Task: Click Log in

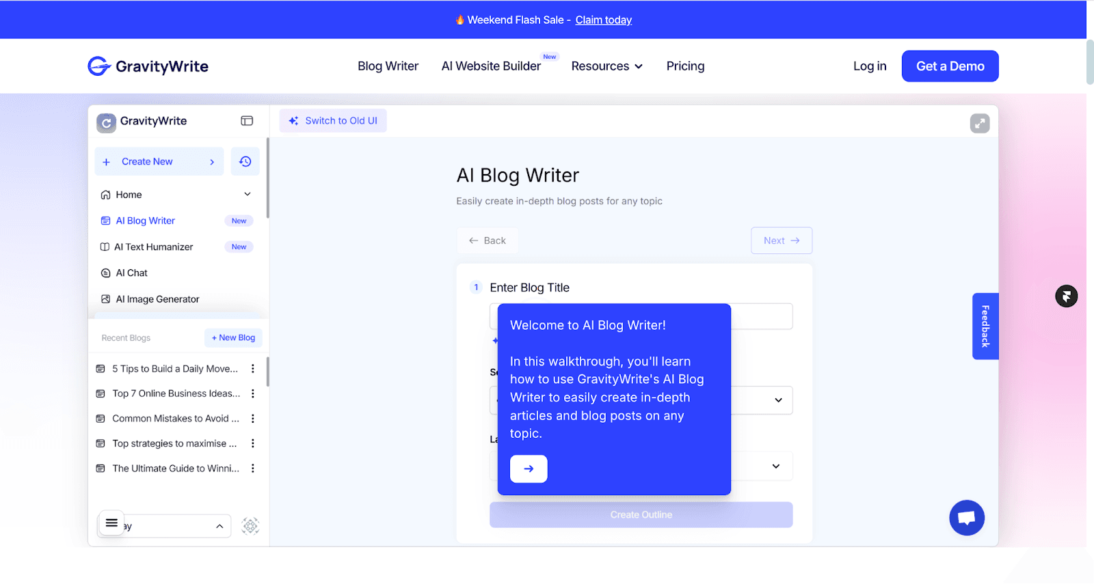Action: (870, 66)
